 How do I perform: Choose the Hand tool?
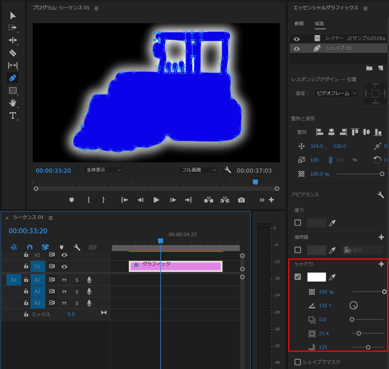click(13, 103)
